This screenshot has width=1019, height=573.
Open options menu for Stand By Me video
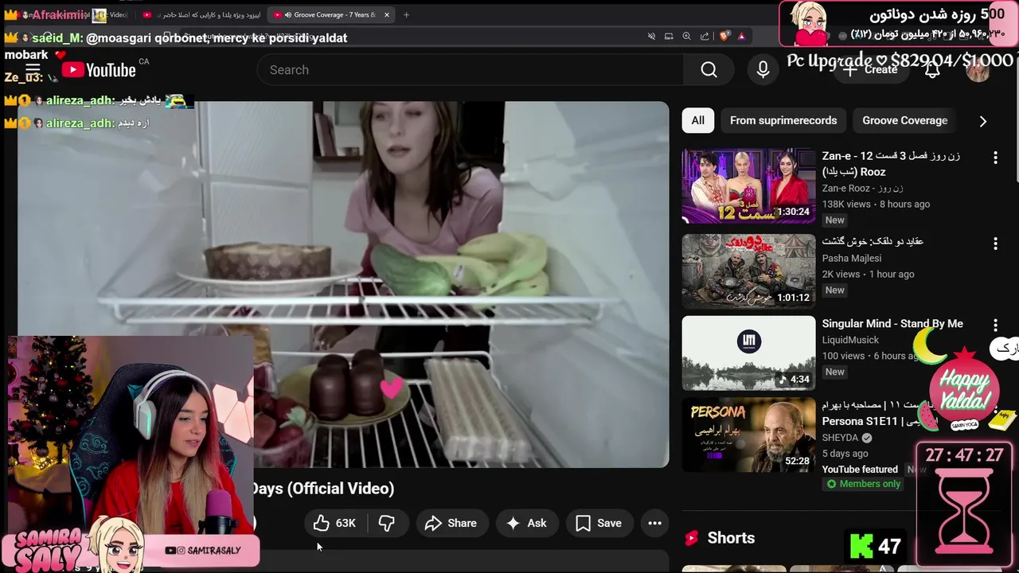(x=995, y=325)
